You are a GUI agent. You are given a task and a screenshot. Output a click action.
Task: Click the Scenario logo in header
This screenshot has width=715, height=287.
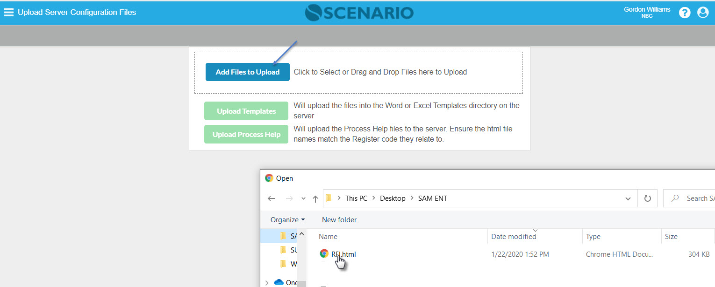click(x=359, y=13)
